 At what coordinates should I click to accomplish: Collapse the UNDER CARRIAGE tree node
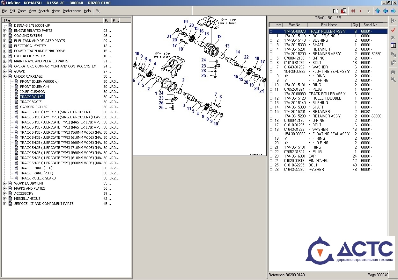click(x=5, y=76)
